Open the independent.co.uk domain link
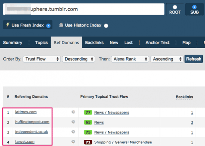The image size is (205, 146). [x=32, y=132]
